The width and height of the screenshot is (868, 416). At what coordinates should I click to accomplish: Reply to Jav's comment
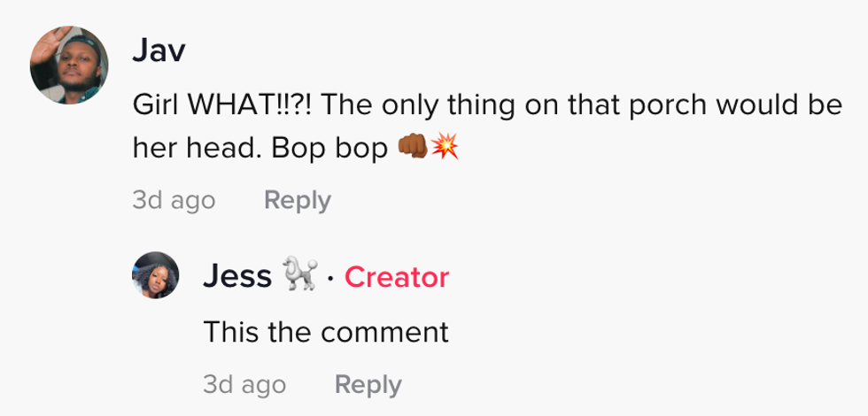pyautogui.click(x=297, y=200)
